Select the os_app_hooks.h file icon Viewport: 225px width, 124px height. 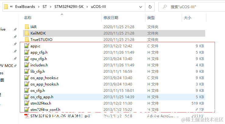pos(27,84)
